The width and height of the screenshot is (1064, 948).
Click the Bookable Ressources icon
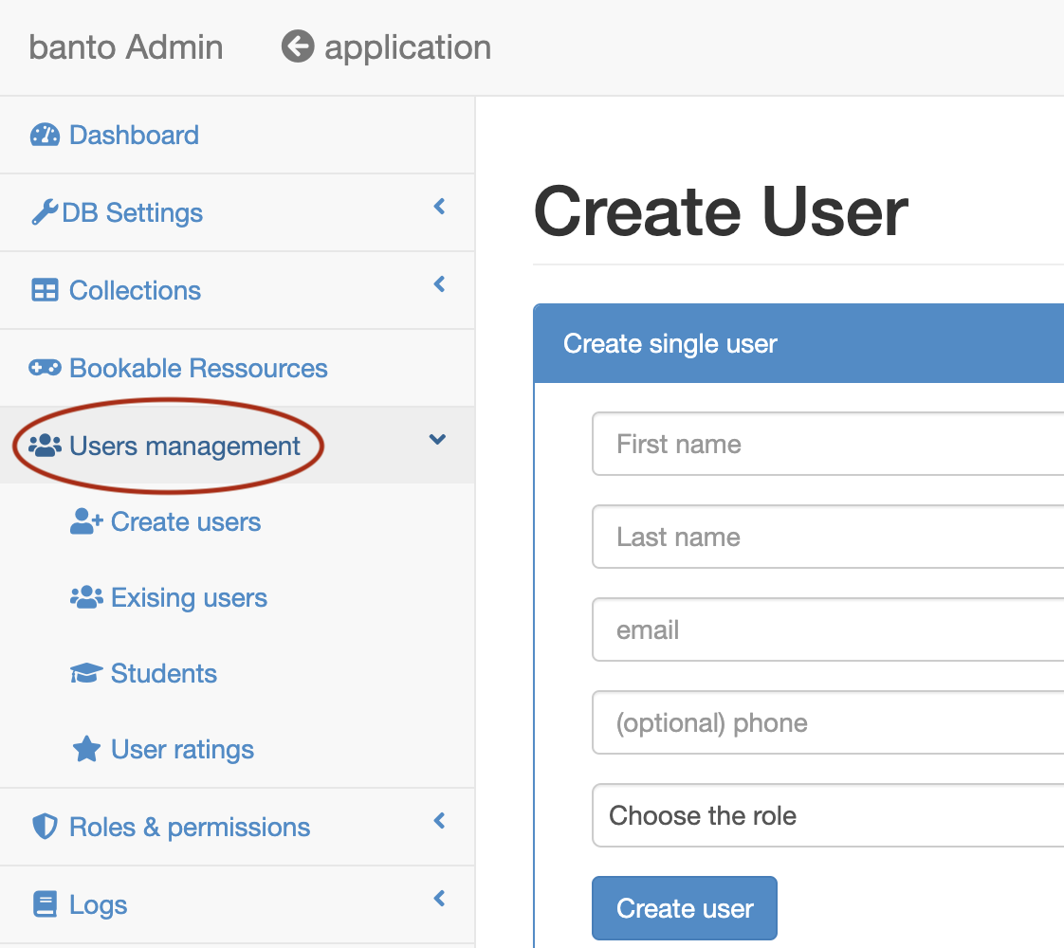coord(46,368)
